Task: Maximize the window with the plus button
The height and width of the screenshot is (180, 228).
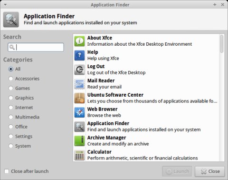Action: pos(215,5)
